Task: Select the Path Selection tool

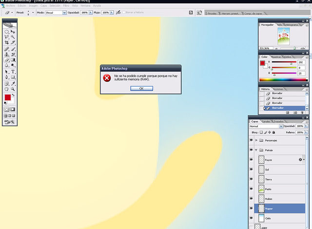Action: pyautogui.click(x=6, y=72)
